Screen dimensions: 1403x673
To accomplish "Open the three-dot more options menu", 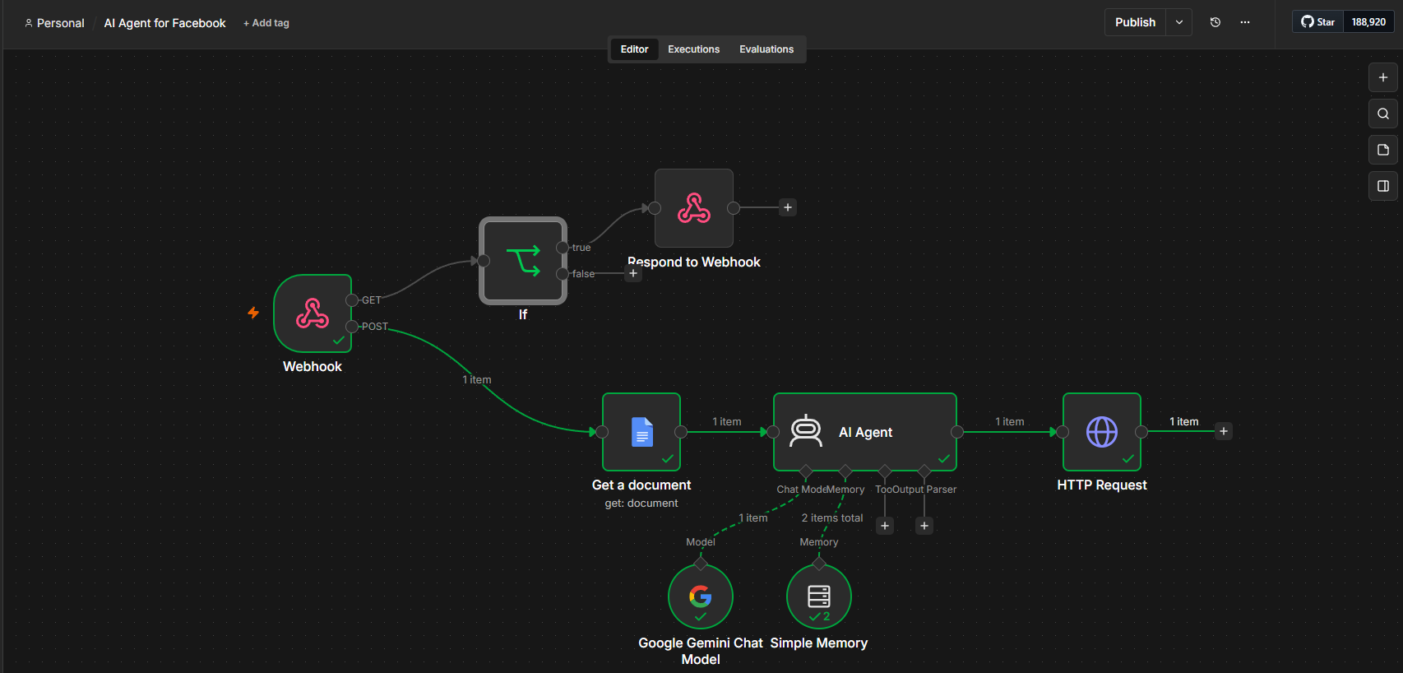I will pyautogui.click(x=1245, y=22).
